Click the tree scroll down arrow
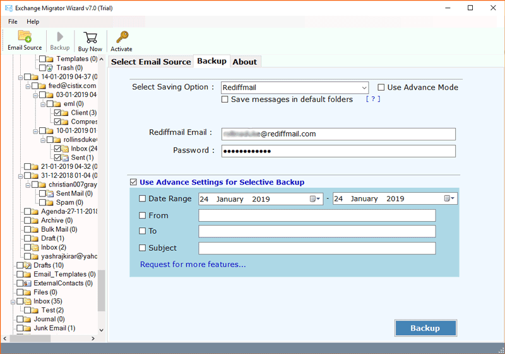Screen dimensions: 505x354 102,330
